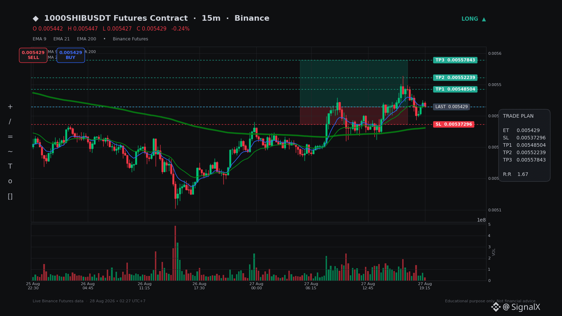This screenshot has width=562, height=316.
Task: Click the VOL axis label
Action: (x=494, y=252)
